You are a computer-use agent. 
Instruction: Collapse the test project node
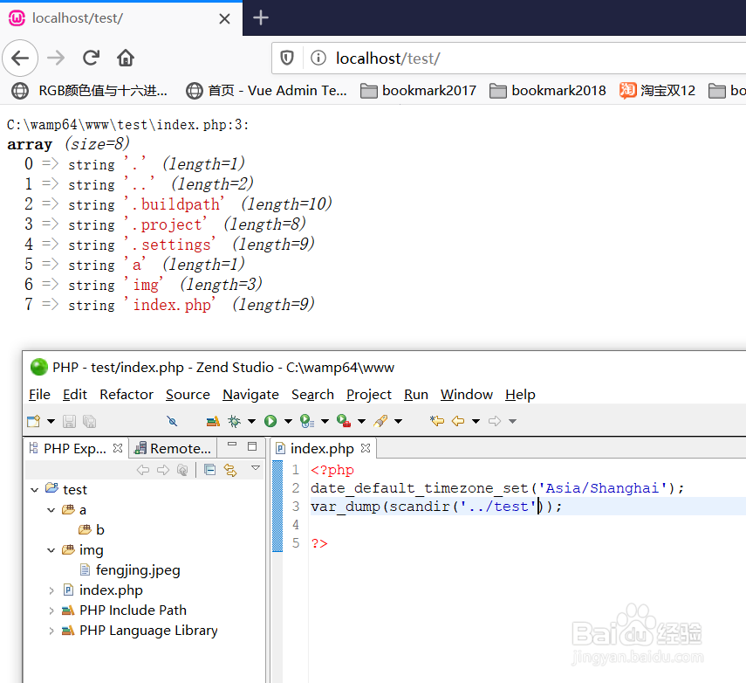click(x=34, y=490)
